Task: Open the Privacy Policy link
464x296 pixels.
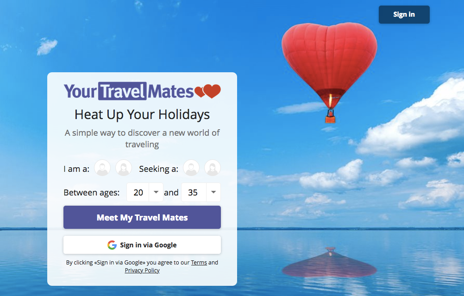Action: (142, 270)
